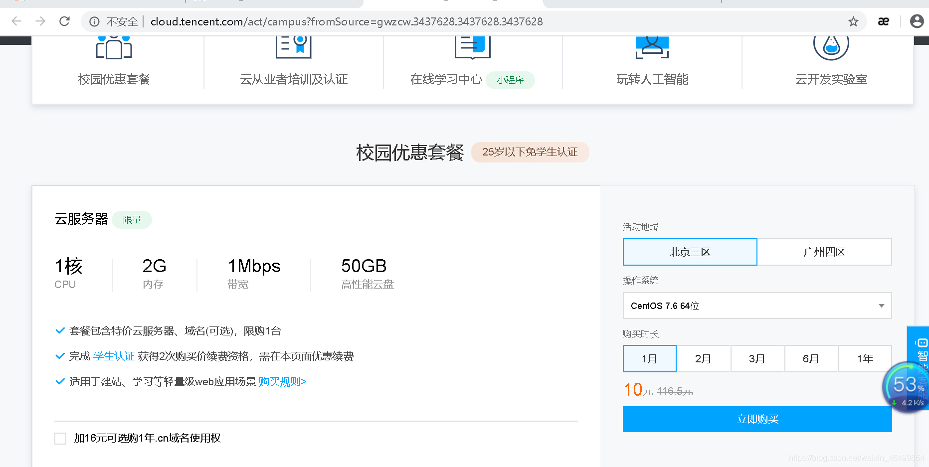Click the struck-through 116.5元 original price
The image size is (929, 467).
pos(675,392)
